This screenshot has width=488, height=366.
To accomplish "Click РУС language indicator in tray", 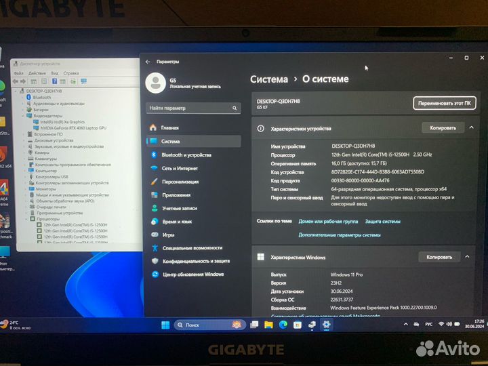I will pos(428,324).
